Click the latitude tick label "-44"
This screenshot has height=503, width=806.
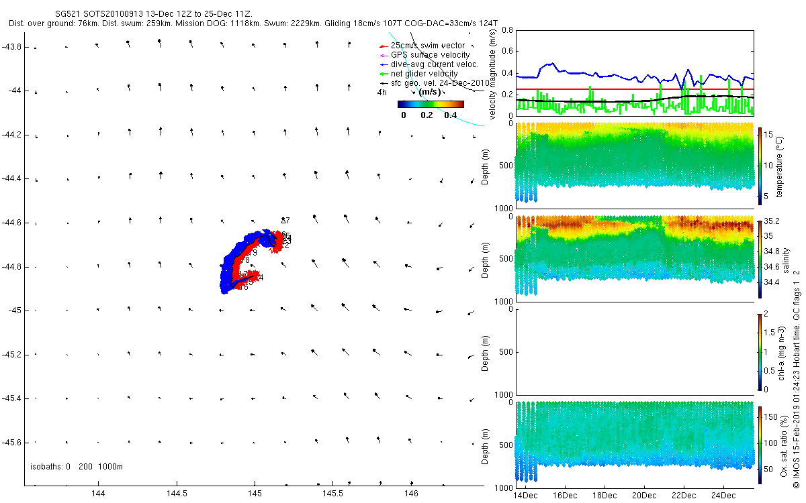point(14,91)
